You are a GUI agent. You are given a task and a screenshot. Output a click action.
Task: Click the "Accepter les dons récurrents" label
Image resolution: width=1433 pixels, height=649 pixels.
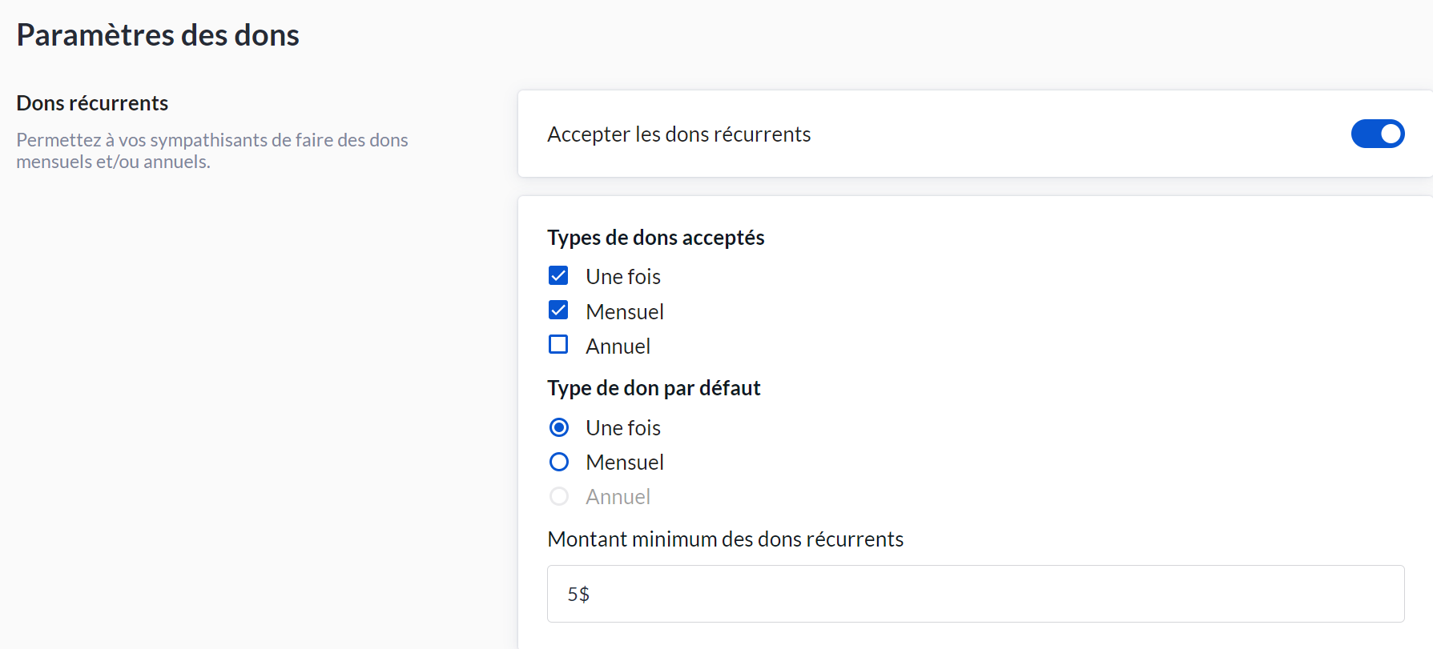click(x=678, y=134)
